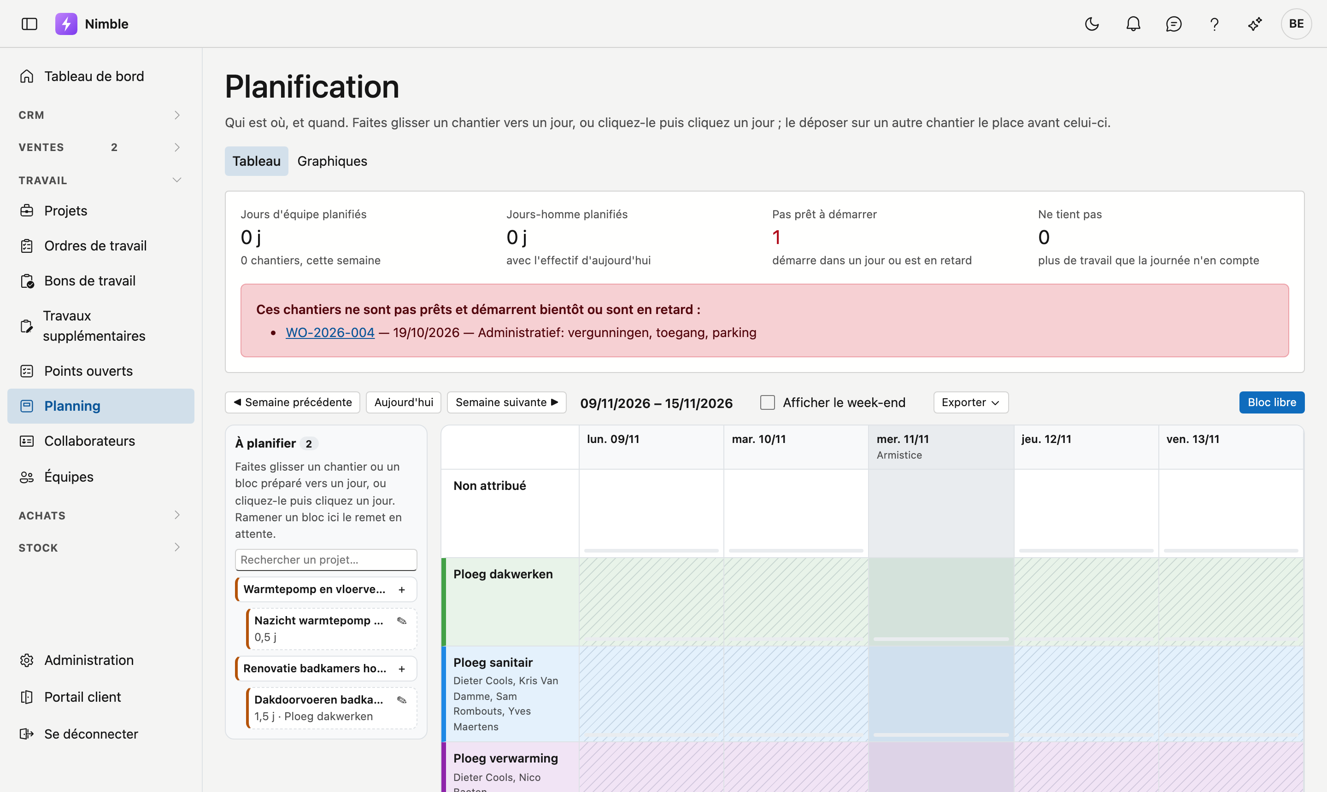Open Équipes page
Viewport: 1327px width, 792px height.
[101, 477]
